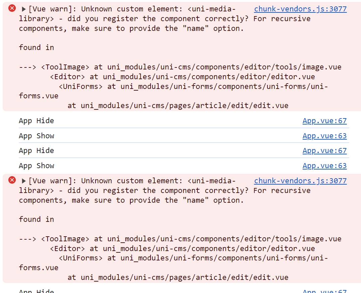The image size is (361, 293).
Task: Open chunk-vendors.js:3077 link in the first warning
Action: pos(300,9)
